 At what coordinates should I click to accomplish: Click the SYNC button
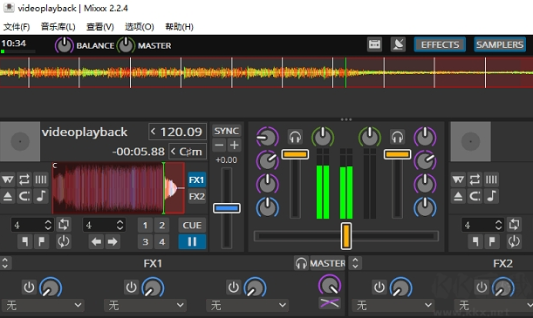point(227,131)
